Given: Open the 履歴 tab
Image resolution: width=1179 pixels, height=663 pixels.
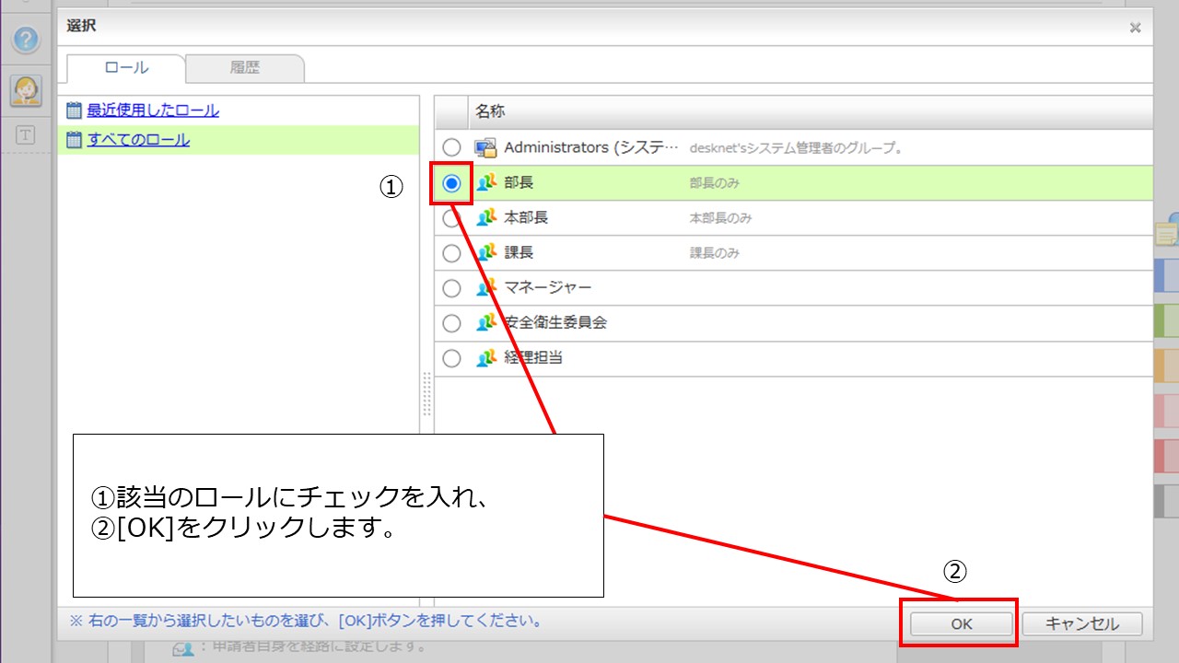Looking at the screenshot, I should tap(245, 67).
